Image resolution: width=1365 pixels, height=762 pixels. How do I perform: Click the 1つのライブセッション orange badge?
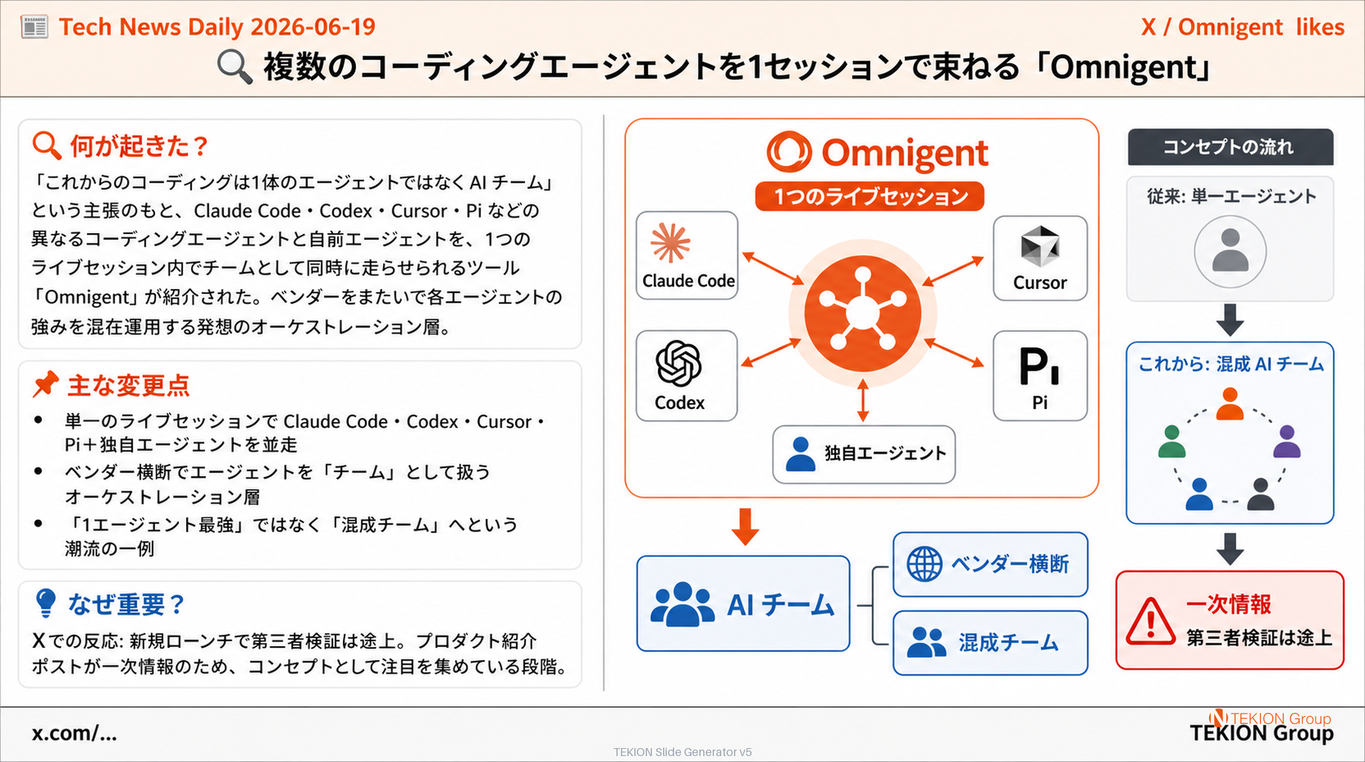coord(869,196)
